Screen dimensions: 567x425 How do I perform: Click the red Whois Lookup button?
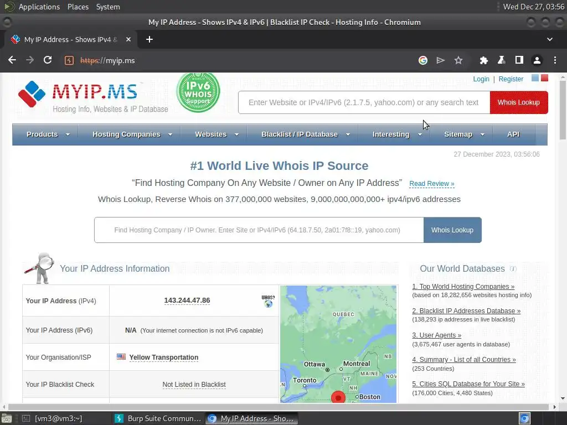[x=518, y=102]
